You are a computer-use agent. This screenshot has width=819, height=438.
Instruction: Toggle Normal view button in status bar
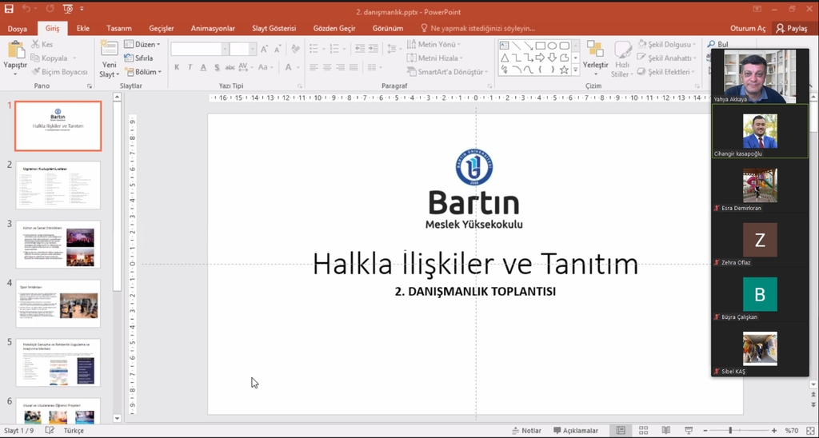[620, 431]
